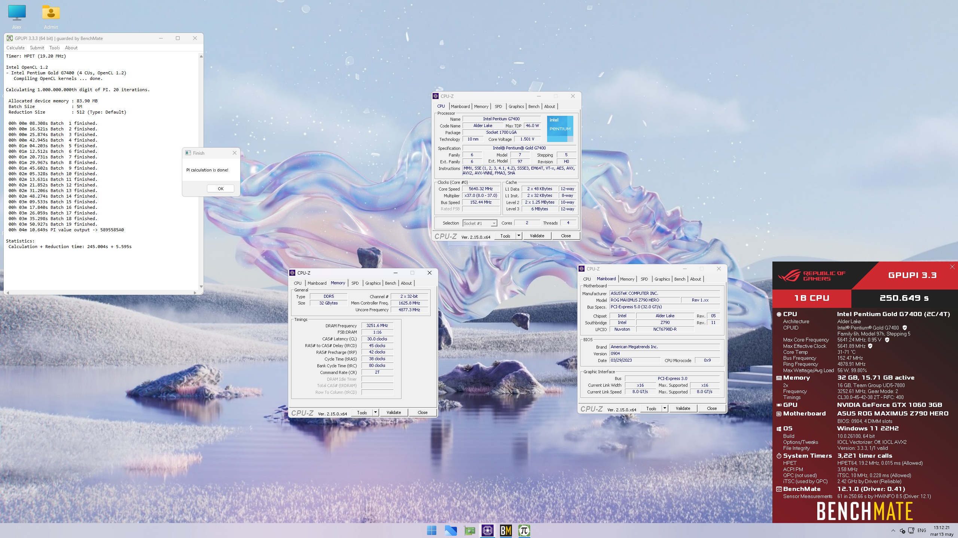Viewport: 958px width, 538px height.
Task: Click GPUPI vertical scrollbar up arrow
Action: [x=201, y=56]
